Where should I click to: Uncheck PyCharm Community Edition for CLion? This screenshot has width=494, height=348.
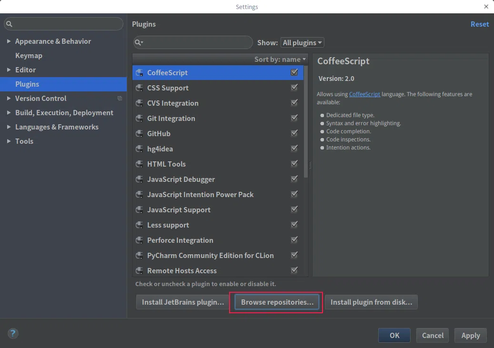(x=294, y=255)
